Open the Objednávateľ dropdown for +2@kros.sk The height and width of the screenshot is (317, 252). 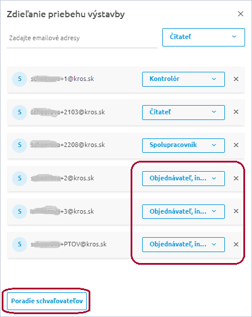click(184, 179)
